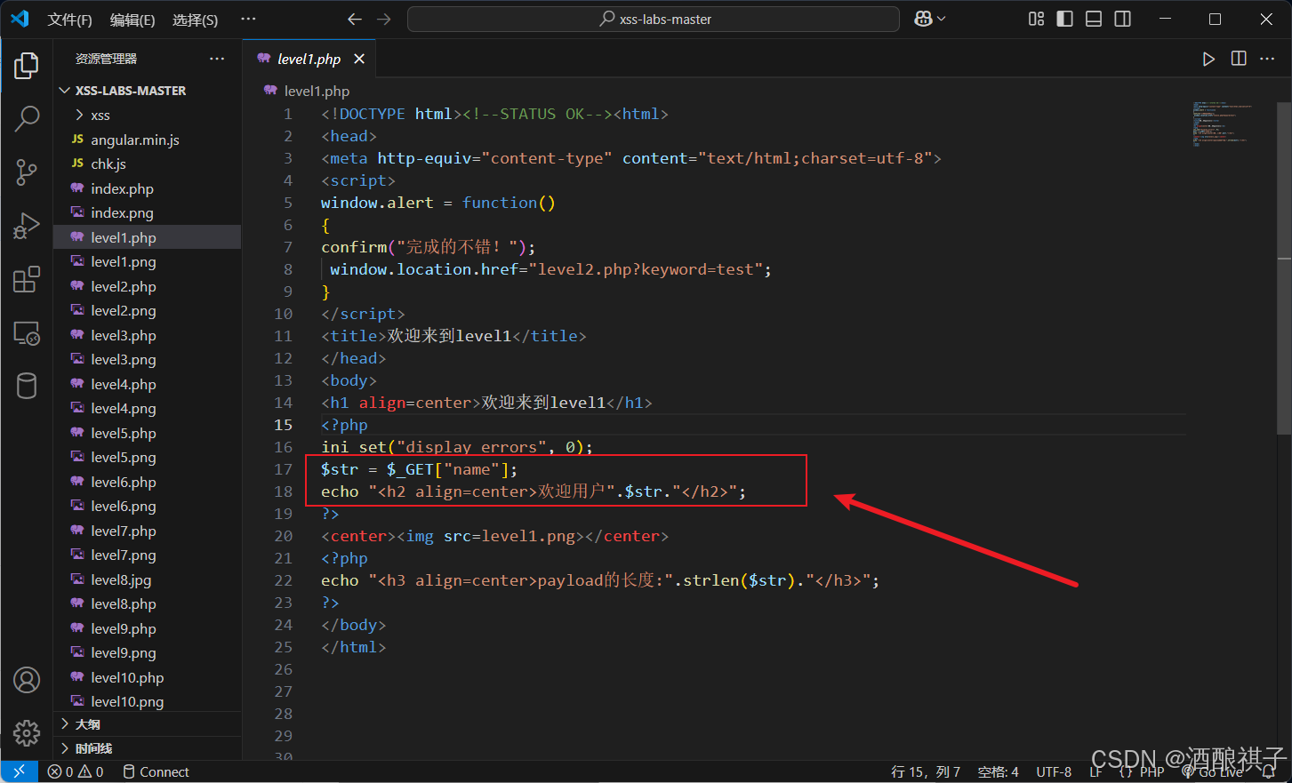Open the Remote Explorer view
The height and width of the screenshot is (783, 1292).
(27, 333)
